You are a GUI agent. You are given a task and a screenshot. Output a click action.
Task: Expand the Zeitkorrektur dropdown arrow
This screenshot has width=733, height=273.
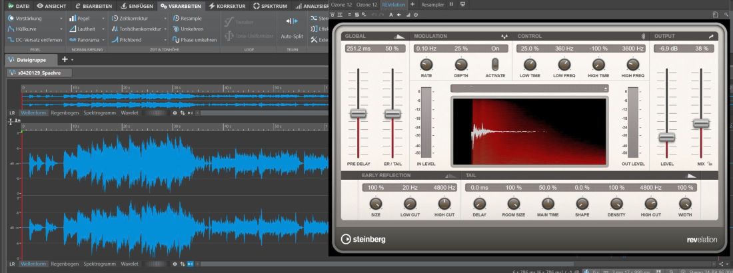pyautogui.click(x=165, y=19)
